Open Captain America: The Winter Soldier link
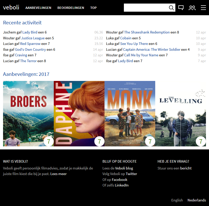This screenshot has height=206, width=209. pos(152,50)
